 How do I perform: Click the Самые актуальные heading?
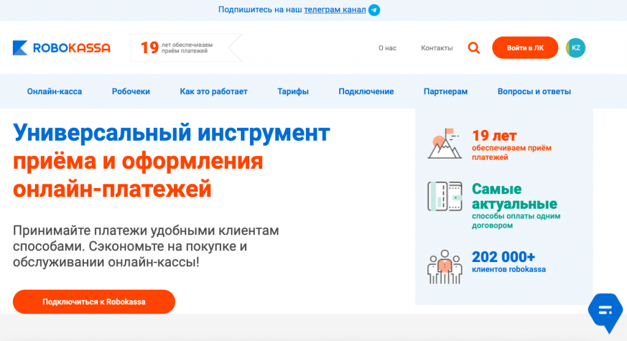pyautogui.click(x=514, y=197)
